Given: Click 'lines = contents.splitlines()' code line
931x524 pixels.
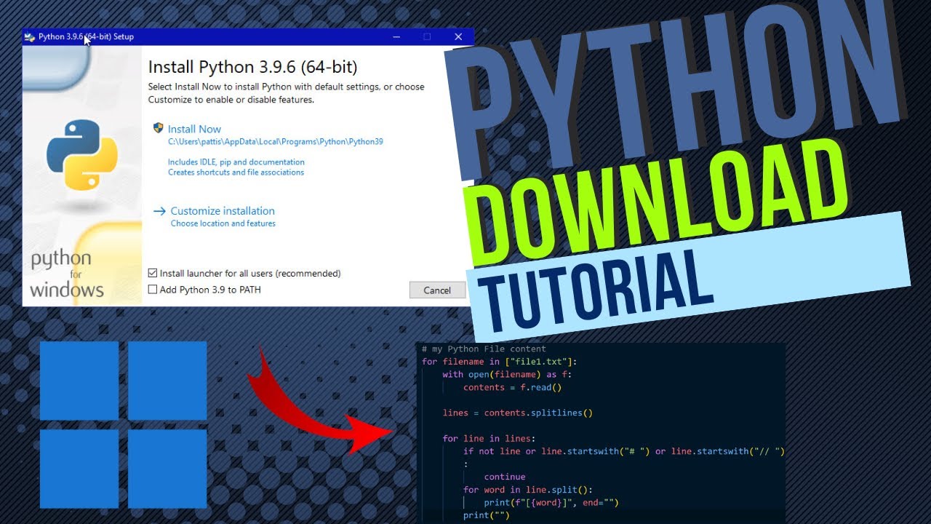Looking at the screenshot, I should [x=518, y=413].
